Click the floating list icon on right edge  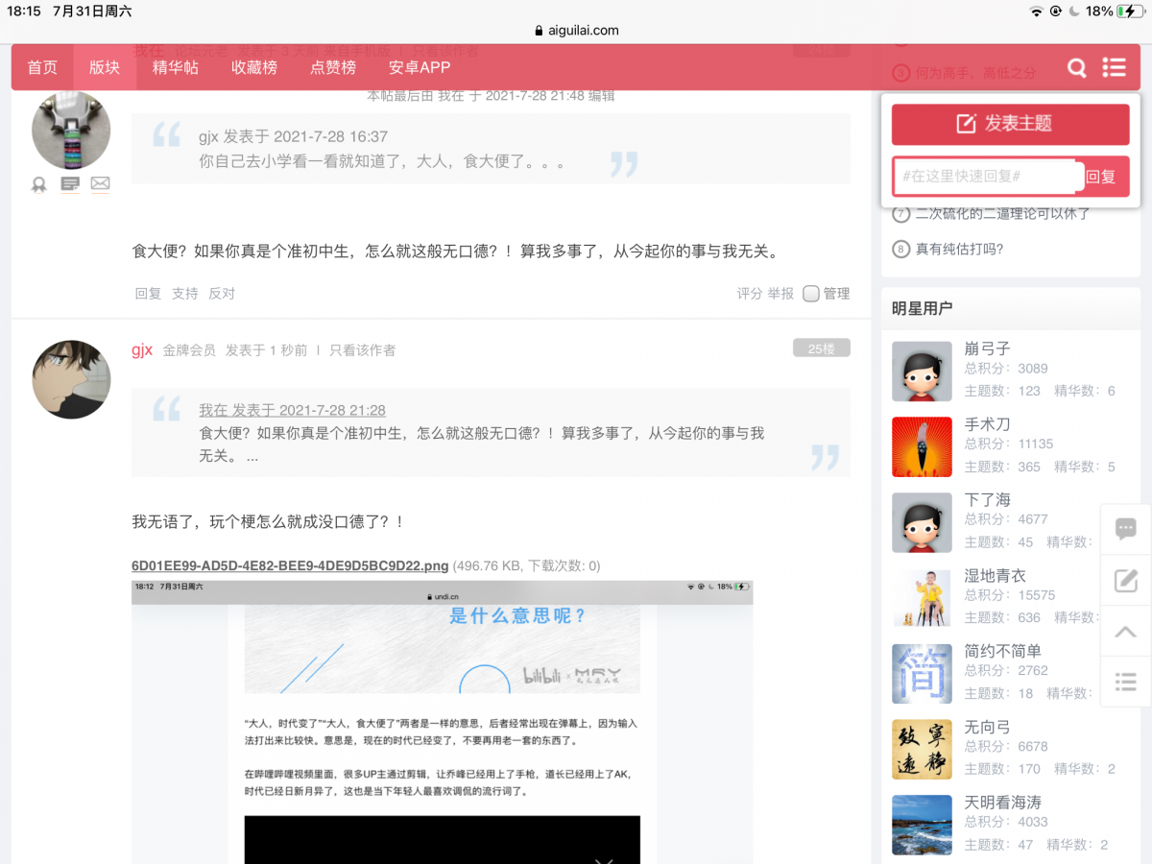coord(1126,682)
